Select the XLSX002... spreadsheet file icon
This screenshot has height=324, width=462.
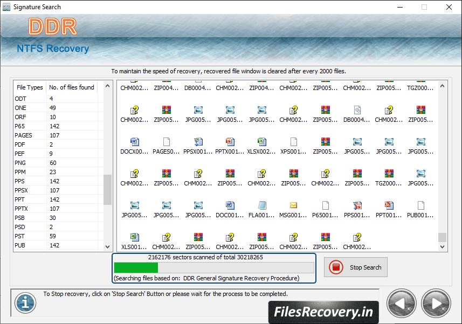pyautogui.click(x=261, y=142)
